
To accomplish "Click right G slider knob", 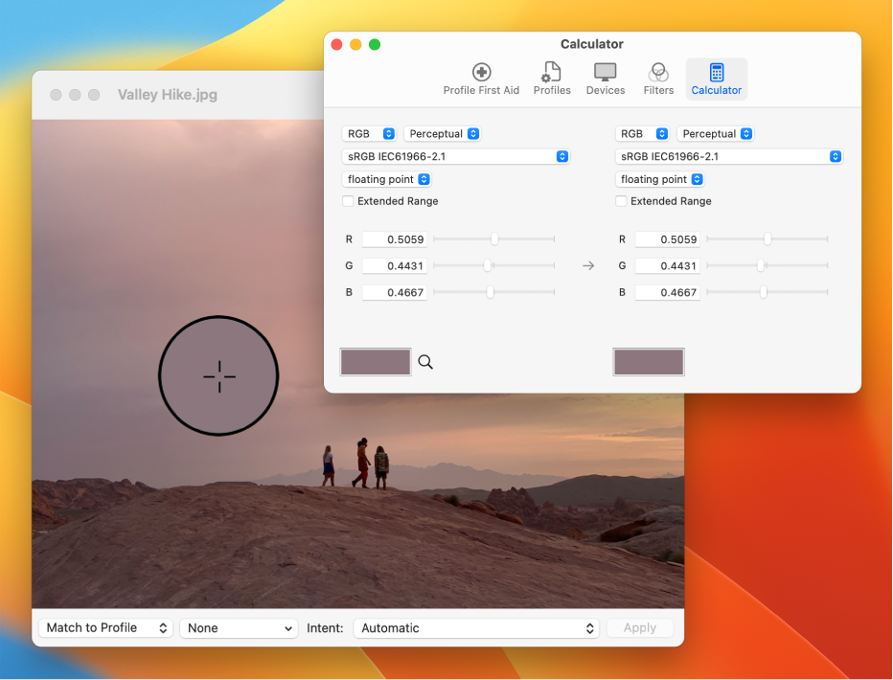I will pyautogui.click(x=761, y=265).
